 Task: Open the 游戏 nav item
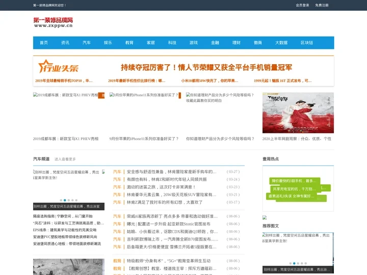pos(194,43)
